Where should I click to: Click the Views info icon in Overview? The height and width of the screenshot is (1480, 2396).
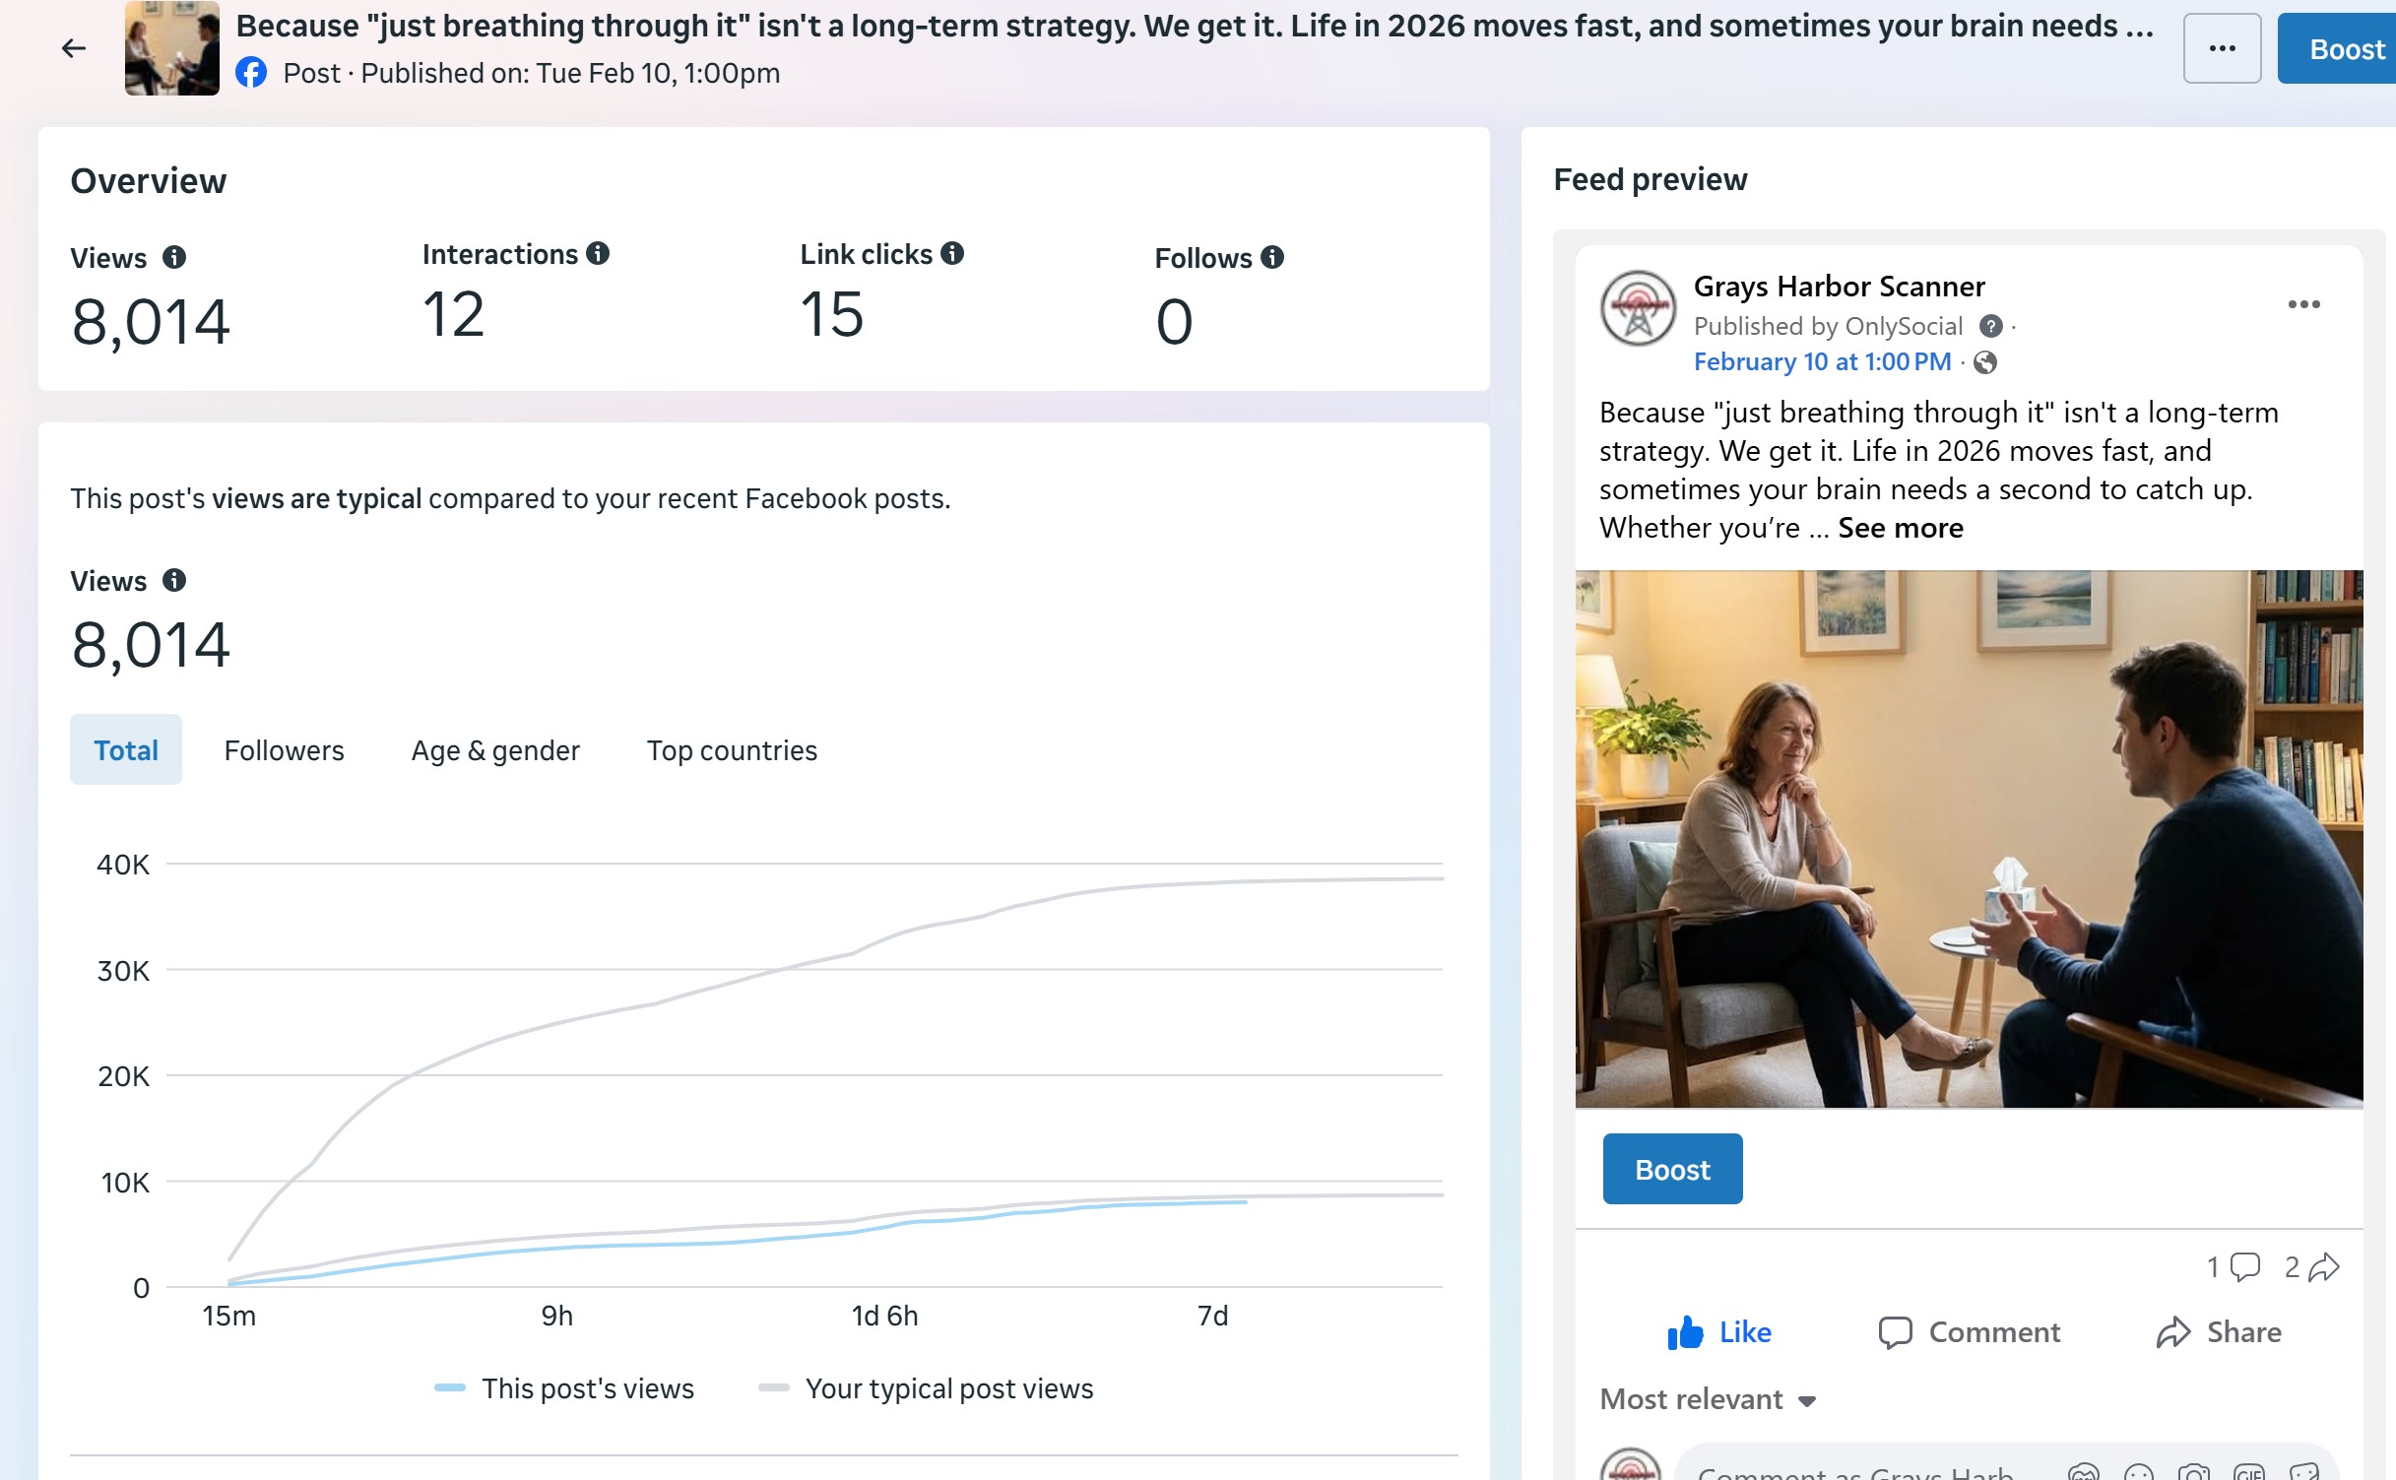coord(174,258)
